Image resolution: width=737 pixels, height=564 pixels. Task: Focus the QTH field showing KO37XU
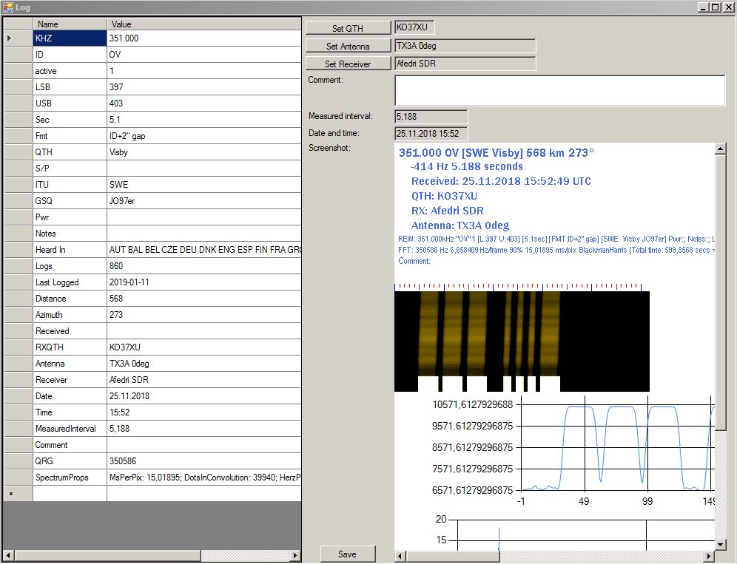(x=414, y=27)
